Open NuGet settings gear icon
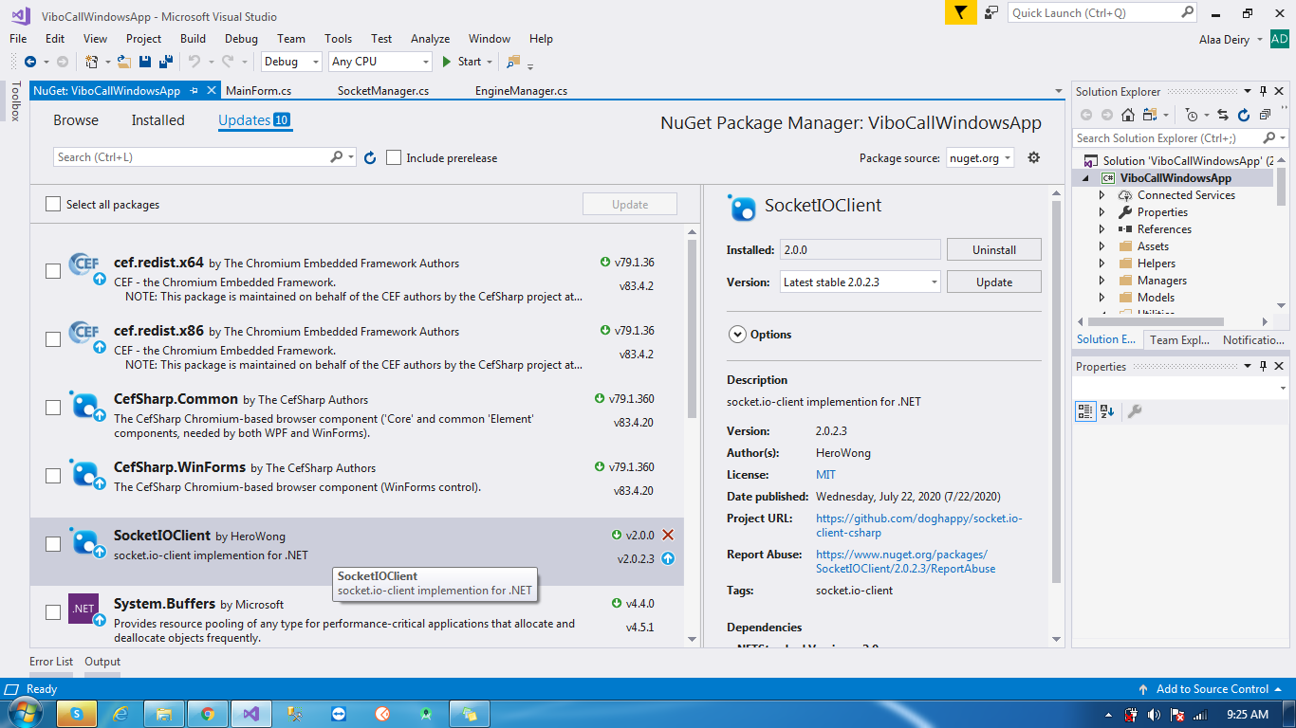Screen dimensions: 1296x728 (x=1034, y=157)
